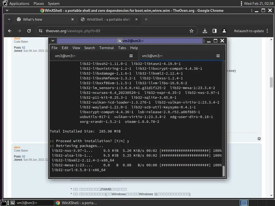275x206 pixels.
Task: Close second vm3@vm3 terminal tab
Action: tap(218, 56)
